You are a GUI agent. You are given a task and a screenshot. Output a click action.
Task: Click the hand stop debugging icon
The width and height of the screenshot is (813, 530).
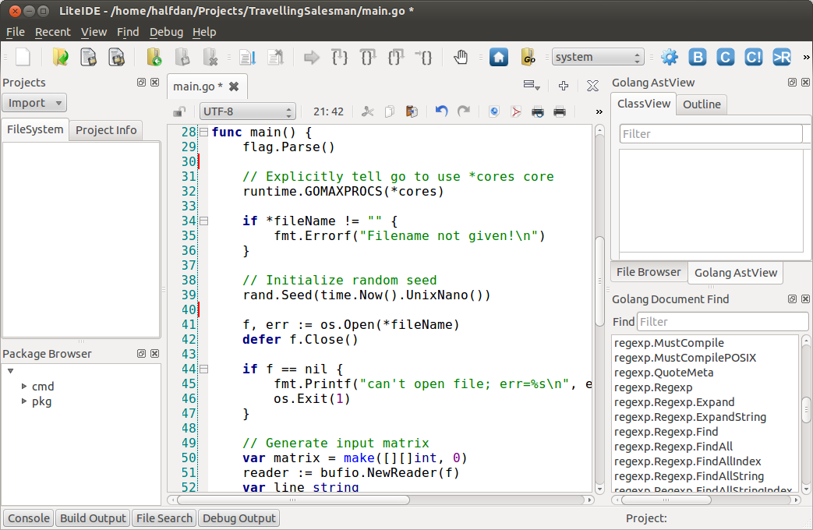[x=461, y=57]
